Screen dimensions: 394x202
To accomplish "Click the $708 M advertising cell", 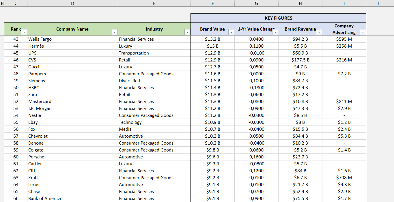I will coord(344,178).
